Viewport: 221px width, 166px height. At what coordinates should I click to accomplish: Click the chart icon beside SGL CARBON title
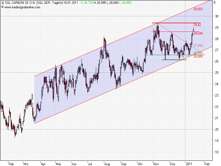click(x=2, y=2)
